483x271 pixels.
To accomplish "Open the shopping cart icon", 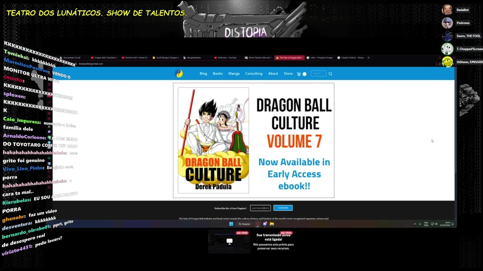I will click(299, 74).
